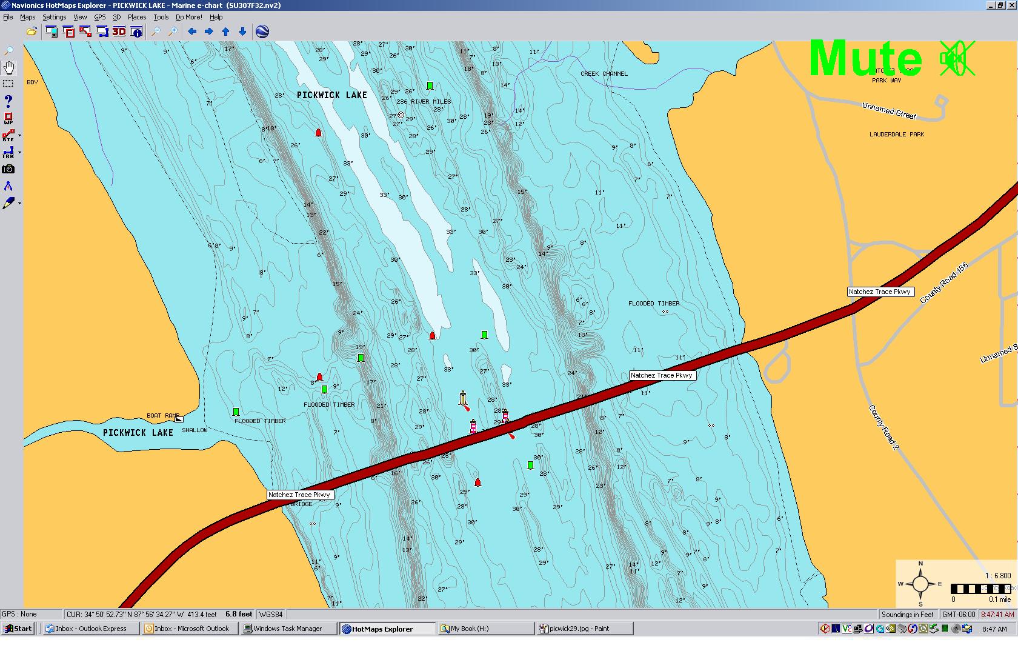Select the waypoint (WP) tool

pos(8,118)
